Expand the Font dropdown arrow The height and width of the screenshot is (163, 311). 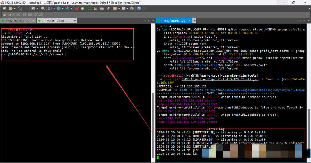pyautogui.click(x=71, y=9)
